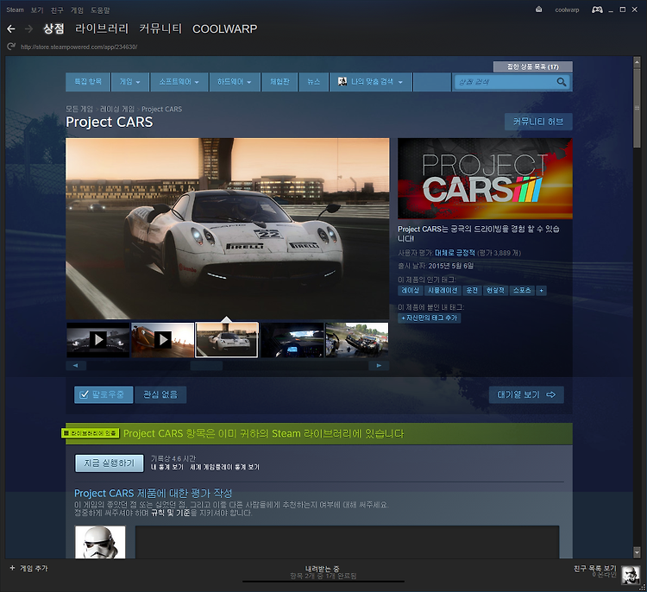Select the car crash screenshot thumbnail
The width and height of the screenshot is (647, 592).
[x=357, y=340]
